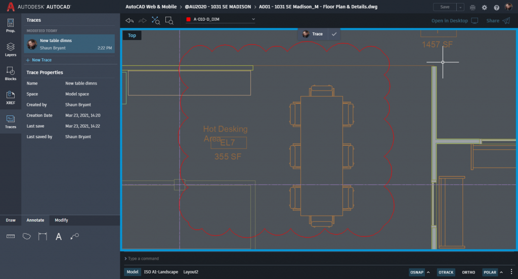This screenshot has height=279, width=518.
Task: Expand the OSNAP options arrow
Action: (428, 272)
